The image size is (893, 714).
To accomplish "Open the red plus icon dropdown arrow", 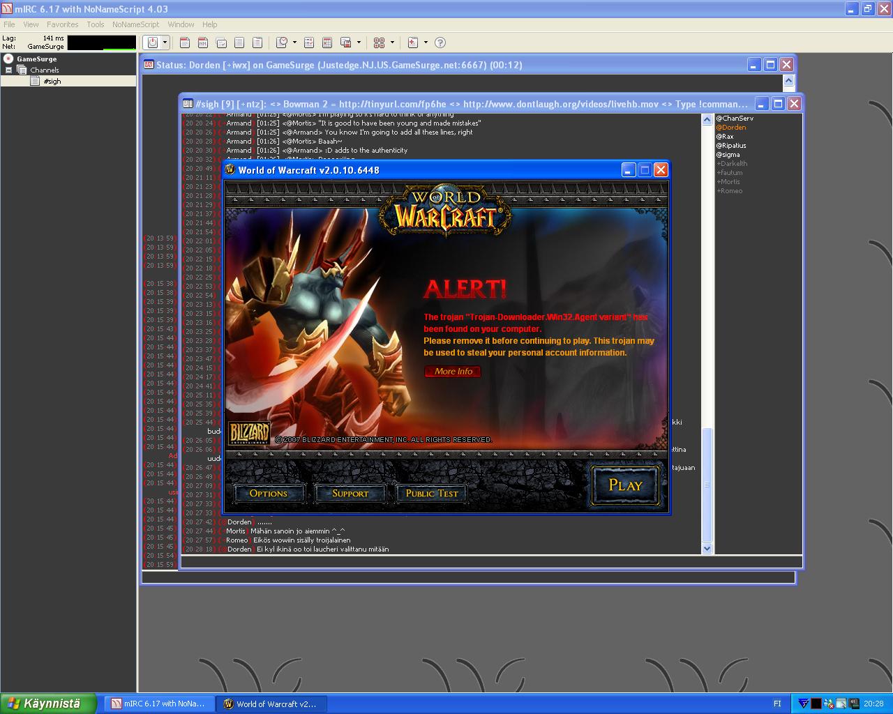I will click(426, 43).
